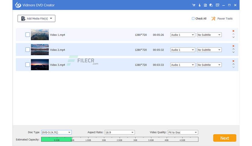Select the Video 1.mp4 mountain thumbnail
The width and height of the screenshot is (252, 146).
[40, 35]
